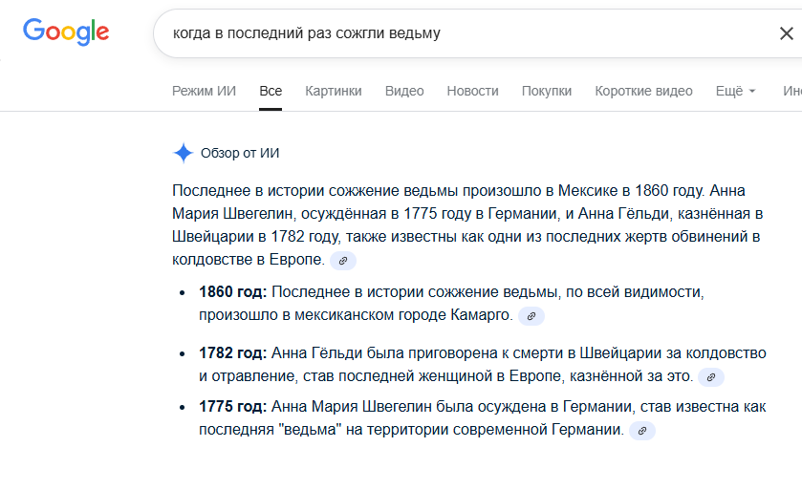Switch to Короткие видео tab
The height and width of the screenshot is (490, 802).
pos(643,91)
